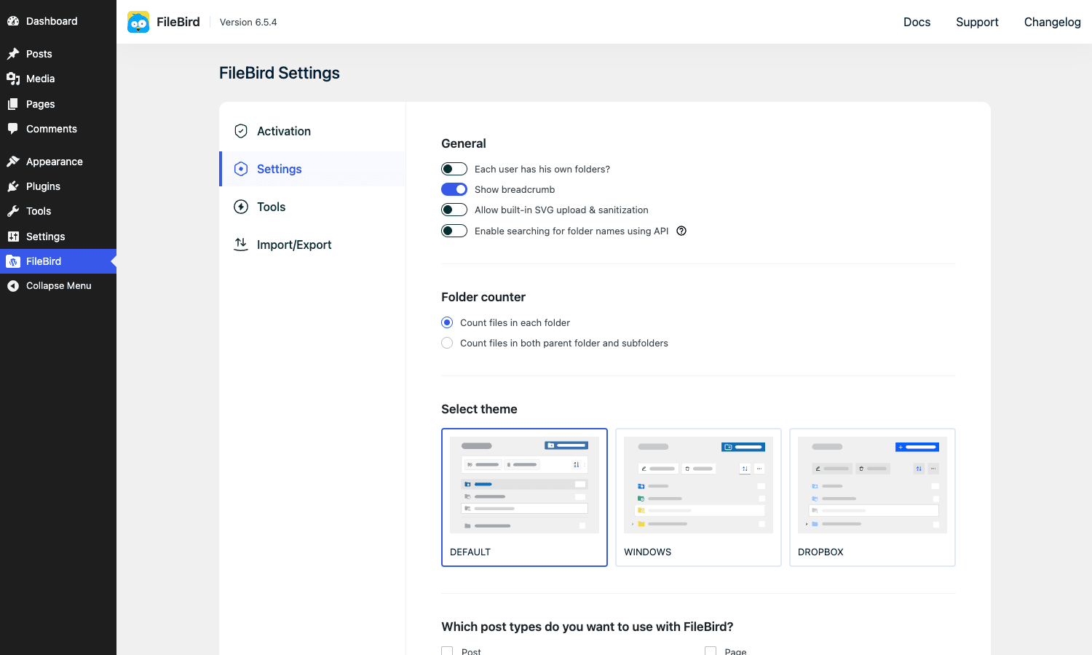1092x655 pixels.
Task: Open the FileBird Tools tab
Action: pyautogui.click(x=312, y=207)
